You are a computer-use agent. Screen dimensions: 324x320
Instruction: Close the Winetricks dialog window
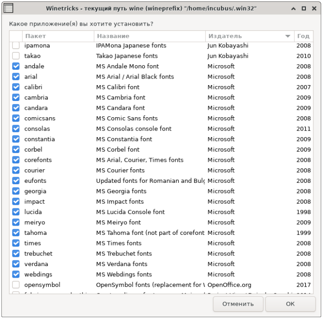pyautogui.click(x=313, y=8)
